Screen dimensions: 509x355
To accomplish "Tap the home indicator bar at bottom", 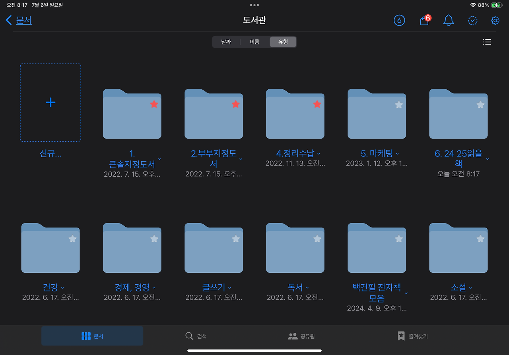I will pos(254,351).
